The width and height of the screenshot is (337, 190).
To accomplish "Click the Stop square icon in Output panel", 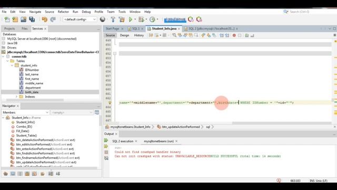I will point(106,152).
